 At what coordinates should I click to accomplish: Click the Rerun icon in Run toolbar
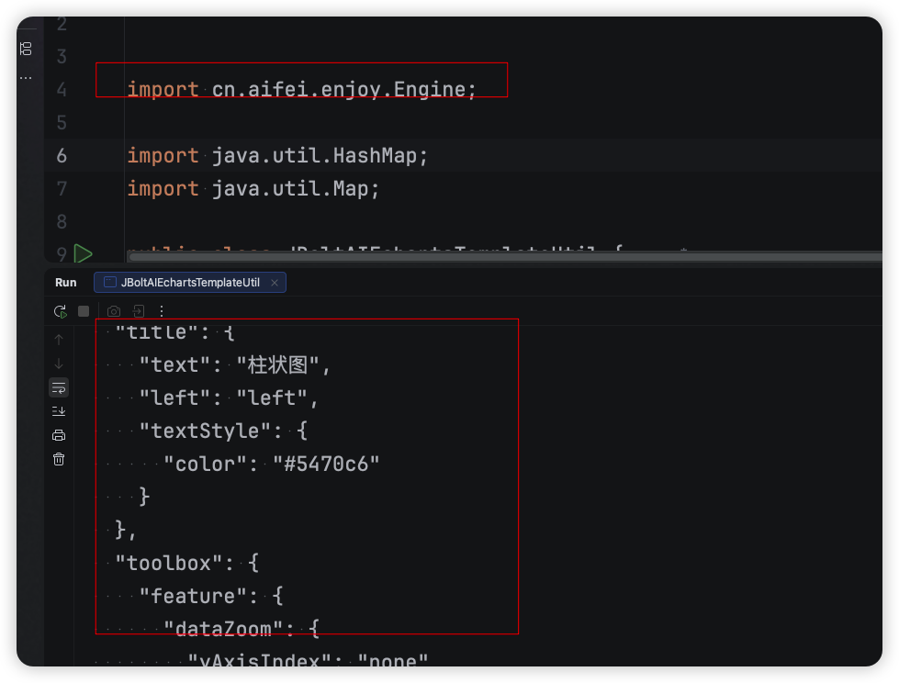[x=60, y=311]
